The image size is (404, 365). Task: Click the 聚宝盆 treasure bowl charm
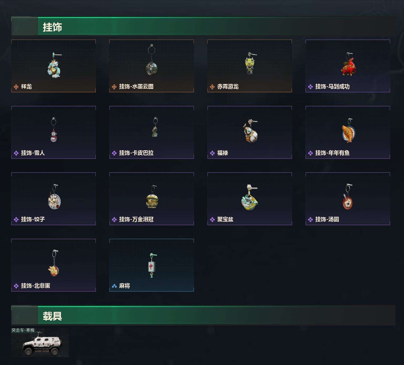coord(249,197)
